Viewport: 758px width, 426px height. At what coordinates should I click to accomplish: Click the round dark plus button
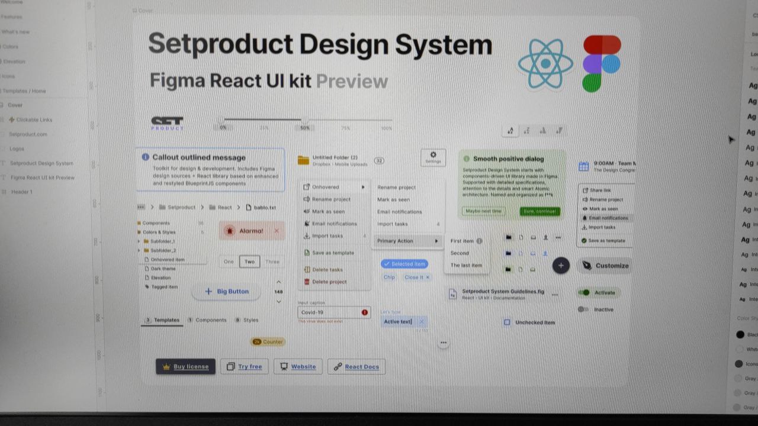click(561, 266)
